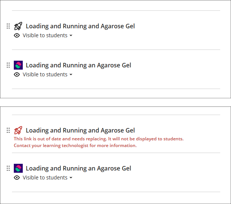This screenshot has width=231, height=204.
Task: Open the title next to black rocket icon
Action: (80, 26)
